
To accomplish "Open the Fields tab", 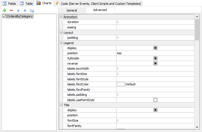I will click(x=9, y=3).
